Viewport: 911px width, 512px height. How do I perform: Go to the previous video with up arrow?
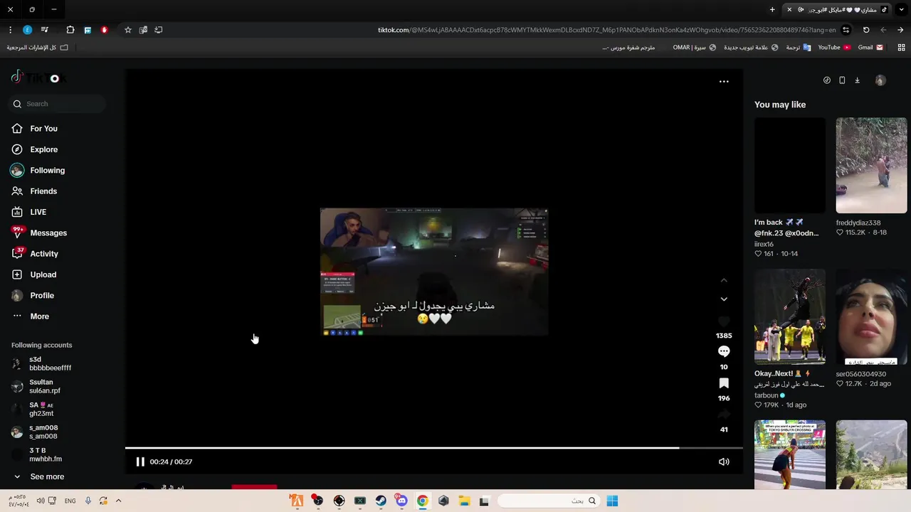click(724, 280)
